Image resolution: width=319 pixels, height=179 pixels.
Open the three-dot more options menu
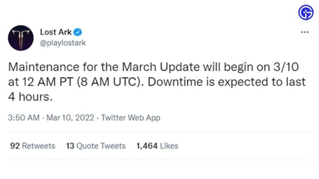(x=305, y=32)
